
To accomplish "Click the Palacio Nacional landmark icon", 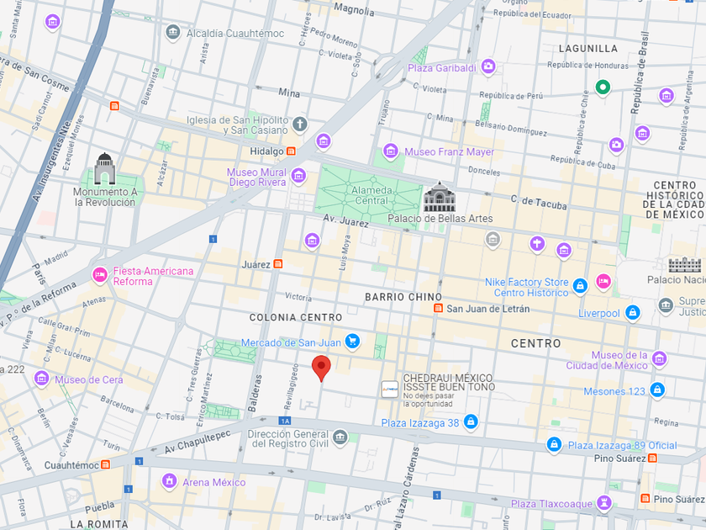I will (684, 265).
